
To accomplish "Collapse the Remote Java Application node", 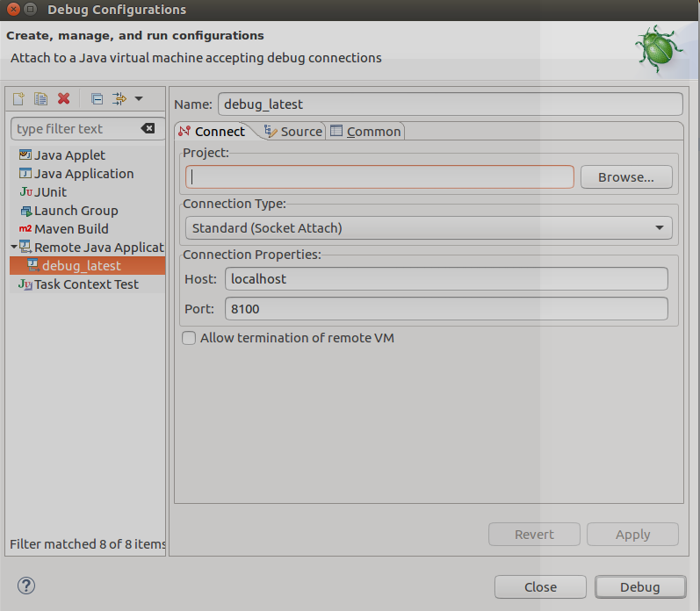I will click(13, 248).
